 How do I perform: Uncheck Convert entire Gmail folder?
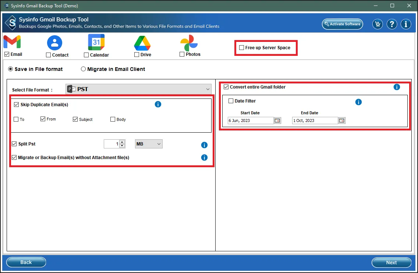point(226,87)
